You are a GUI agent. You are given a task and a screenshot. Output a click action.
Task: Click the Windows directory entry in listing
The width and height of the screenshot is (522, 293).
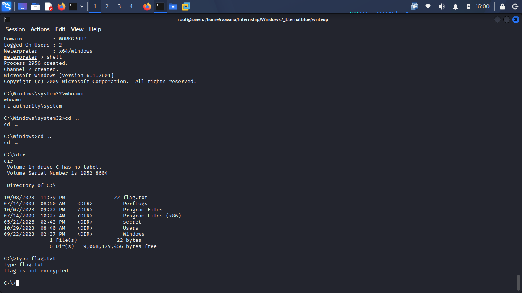(134, 234)
